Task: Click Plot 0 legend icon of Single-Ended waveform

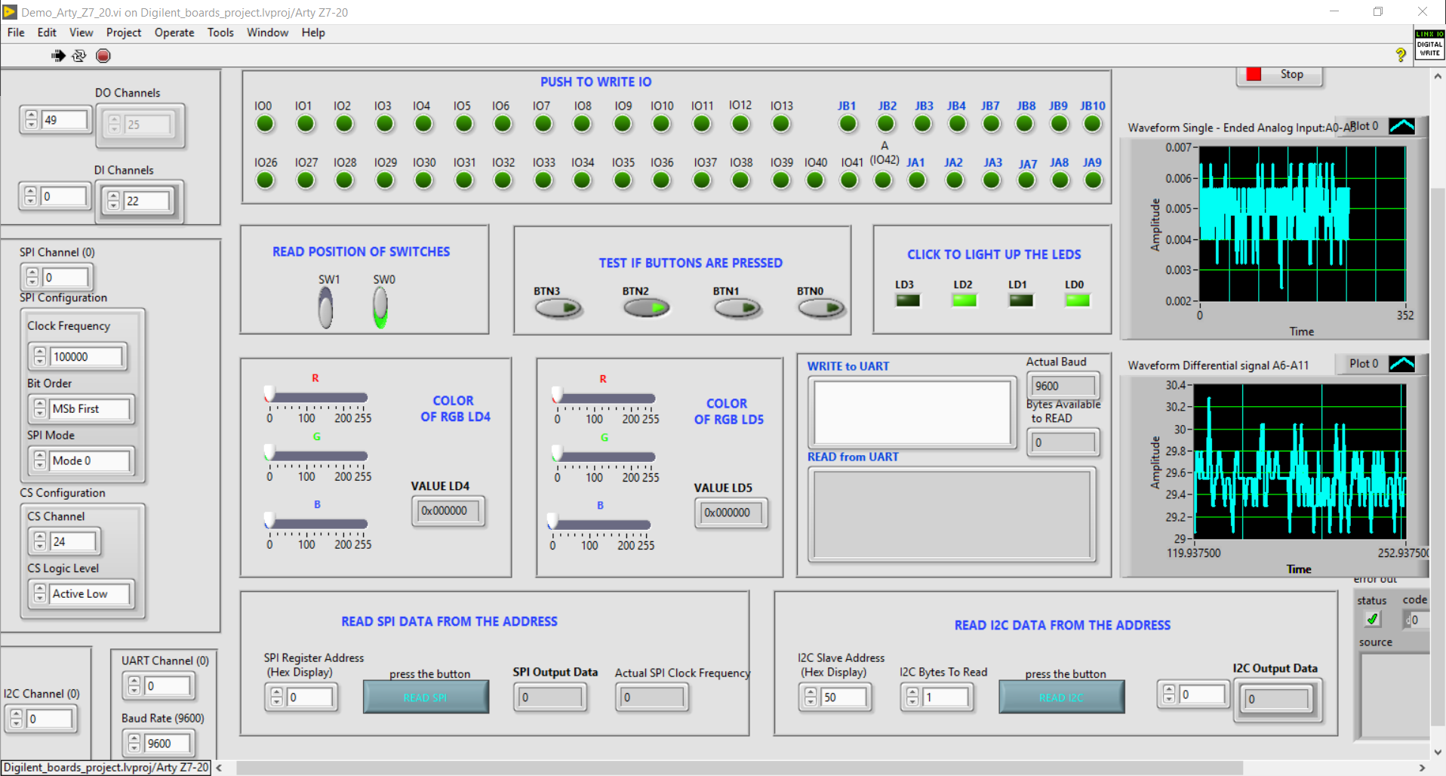Action: (1401, 126)
